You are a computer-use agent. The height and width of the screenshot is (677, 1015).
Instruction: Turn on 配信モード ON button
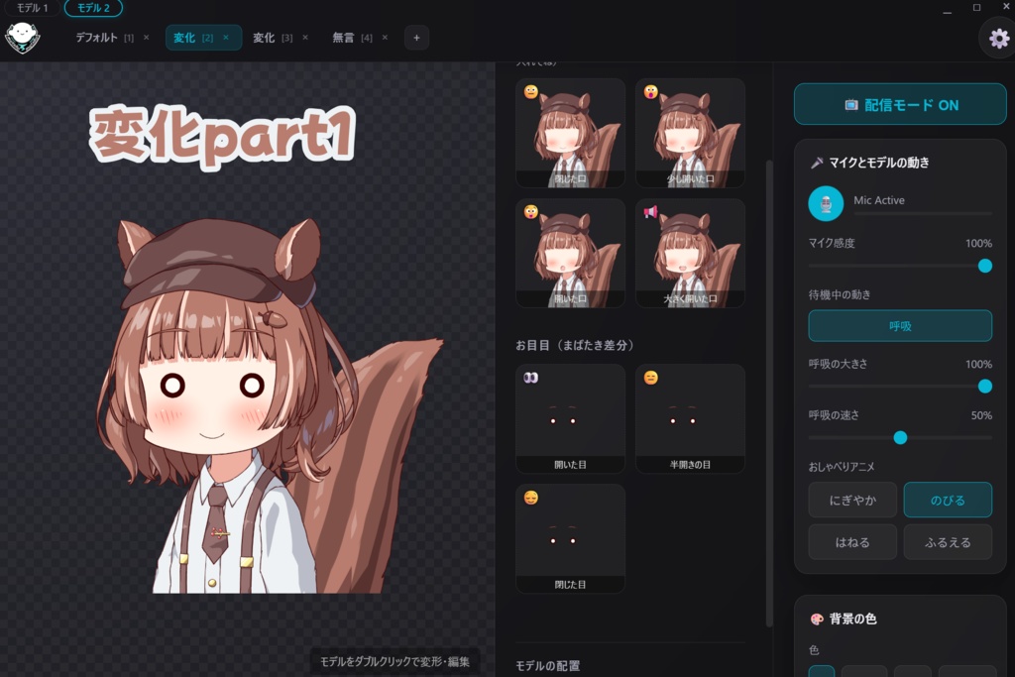coord(900,104)
